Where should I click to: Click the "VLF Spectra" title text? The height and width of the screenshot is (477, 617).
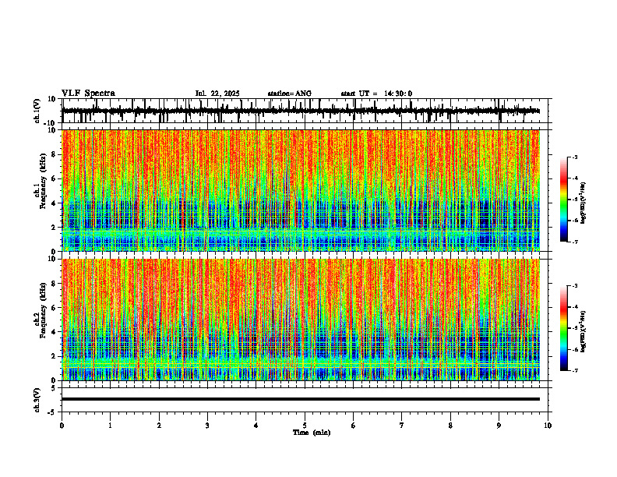pyautogui.click(x=88, y=94)
